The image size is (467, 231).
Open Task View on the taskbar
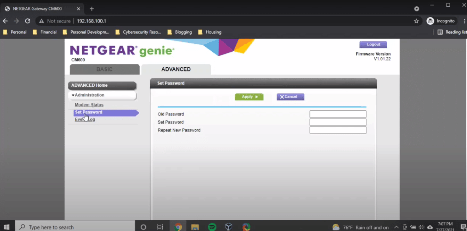(160, 227)
